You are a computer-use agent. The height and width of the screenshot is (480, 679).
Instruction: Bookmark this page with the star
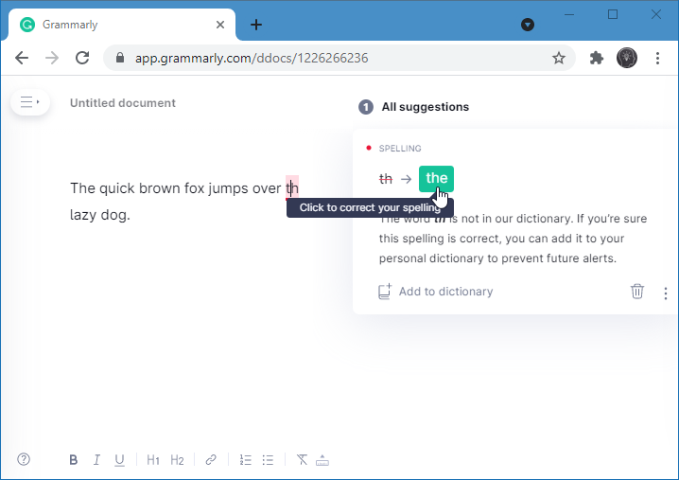pos(559,58)
